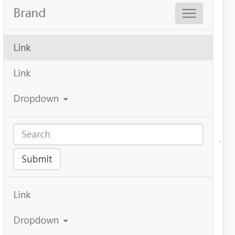Open the Brand home link
Screen dimensions: 235x235
coord(29,13)
